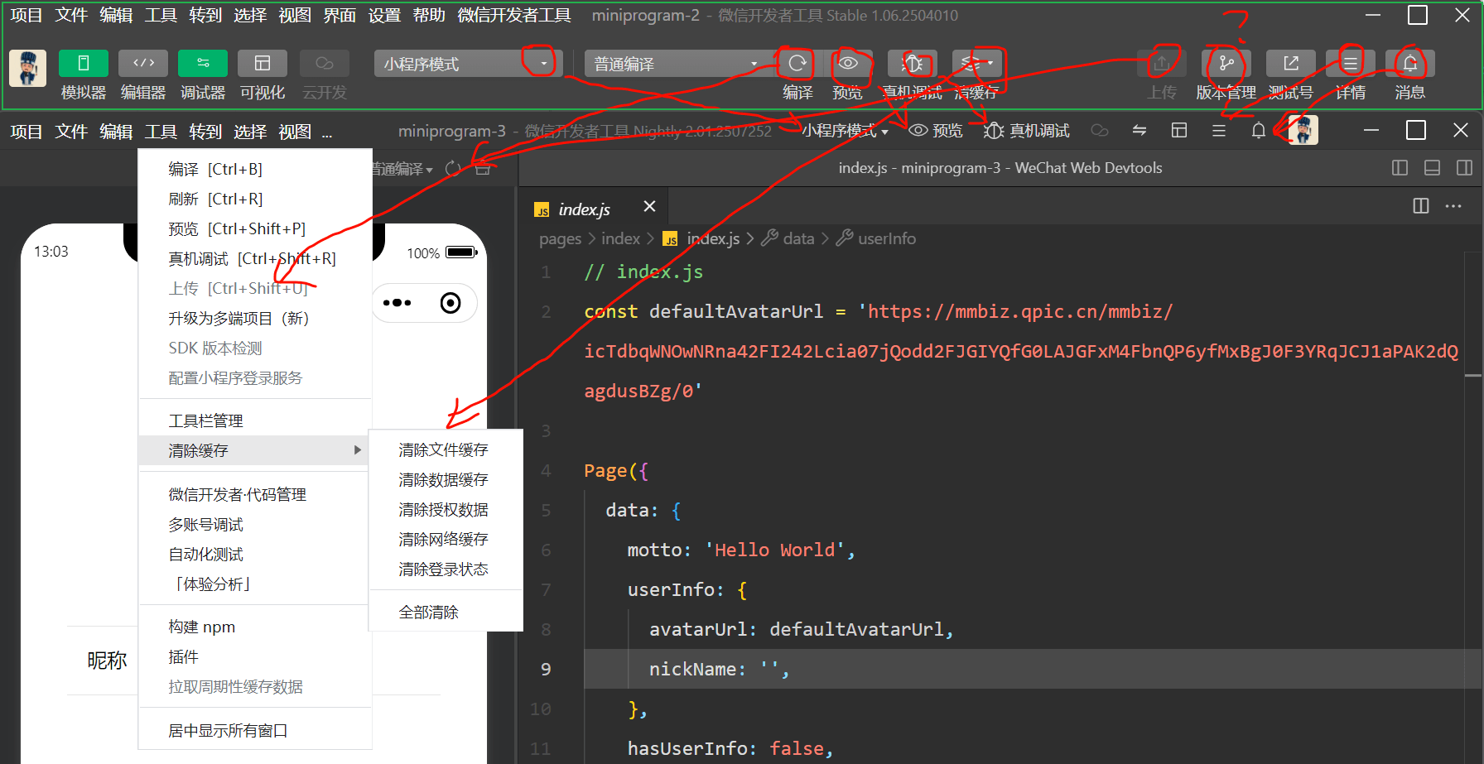Click the 消息 bell icon in top toolbar
Screen dimensions: 1484x764
[1410, 64]
